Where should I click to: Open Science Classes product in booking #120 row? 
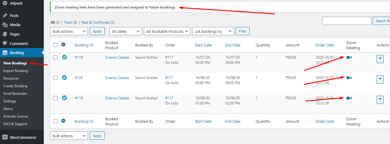pos(117,78)
